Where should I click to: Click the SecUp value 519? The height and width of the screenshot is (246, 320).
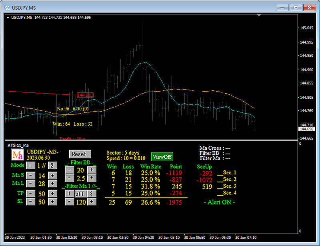click(207, 186)
